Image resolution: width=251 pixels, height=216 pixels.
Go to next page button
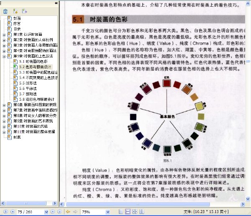coord(53,212)
